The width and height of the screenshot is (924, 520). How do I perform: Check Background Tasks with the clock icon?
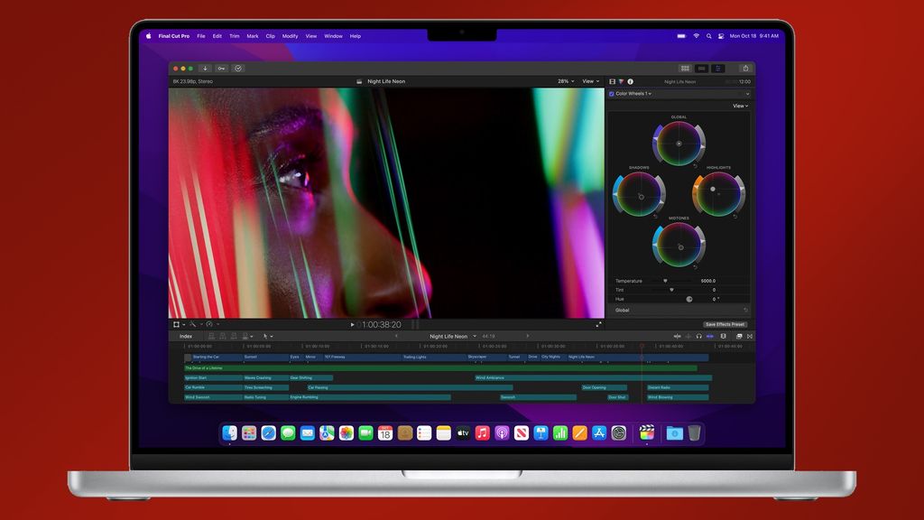point(237,68)
